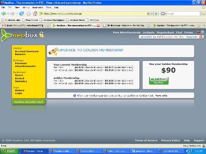Image resolution: width=206 pixels, height=154 pixels.
Task: Open Banners in sidebar
Action: [20, 54]
